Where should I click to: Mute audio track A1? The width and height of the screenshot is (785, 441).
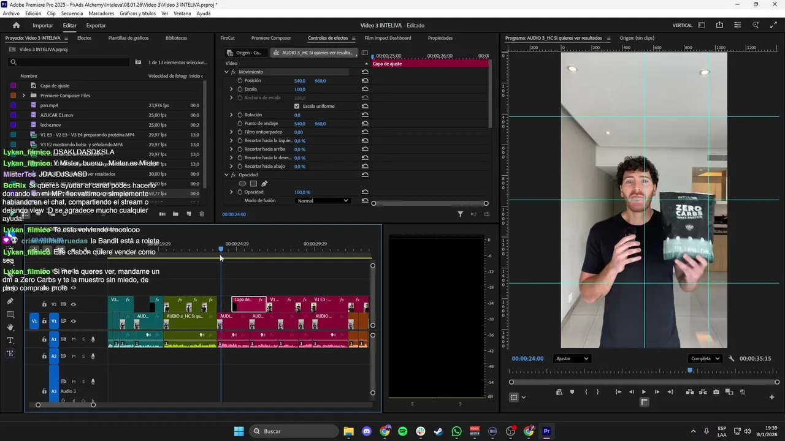coord(74,339)
